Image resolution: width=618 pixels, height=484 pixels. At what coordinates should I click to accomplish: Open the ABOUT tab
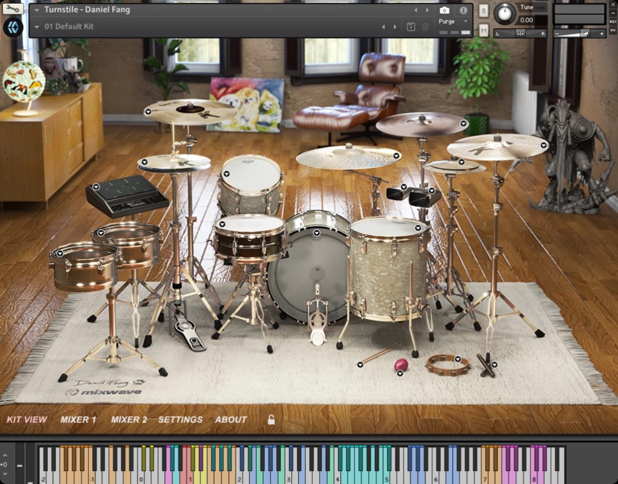231,420
